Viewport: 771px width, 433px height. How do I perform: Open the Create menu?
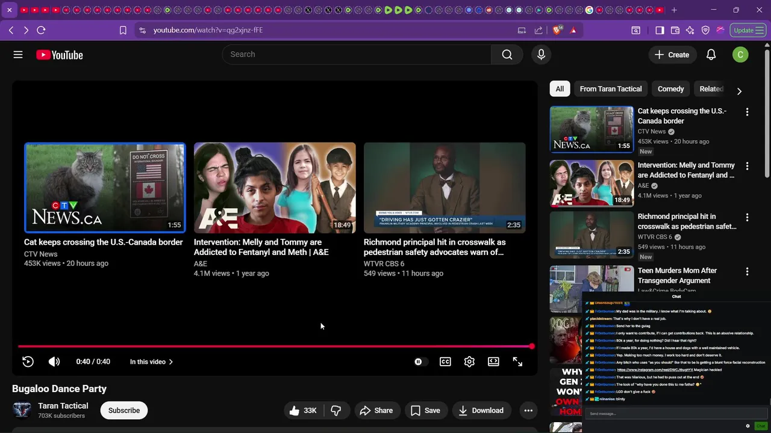click(x=672, y=55)
